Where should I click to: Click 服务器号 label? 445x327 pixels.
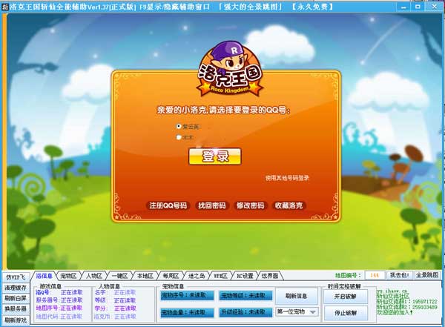pos(47,300)
